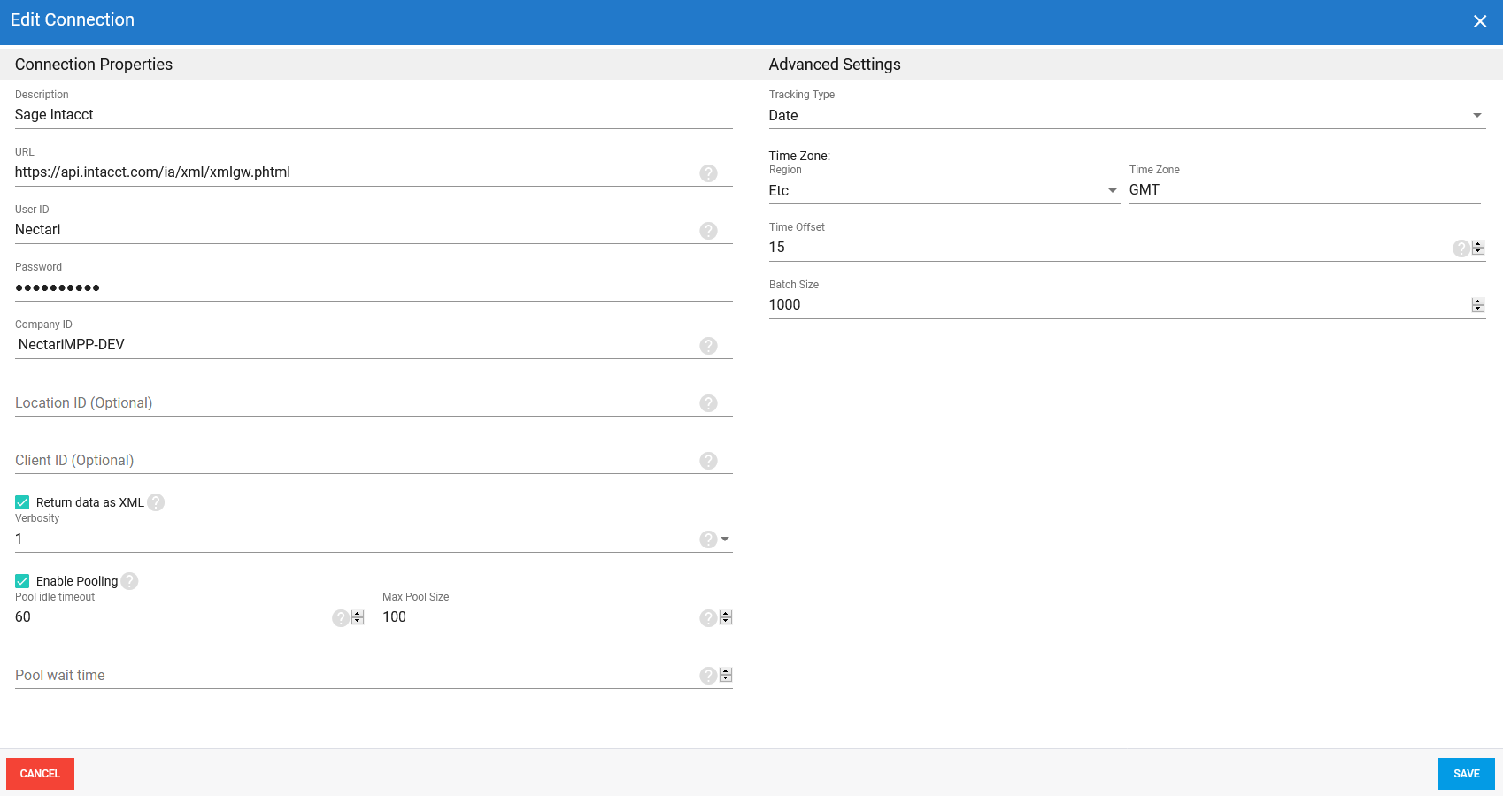Click the Pool idle timeout stepper
Image resolution: width=1503 pixels, height=796 pixels.
358,618
